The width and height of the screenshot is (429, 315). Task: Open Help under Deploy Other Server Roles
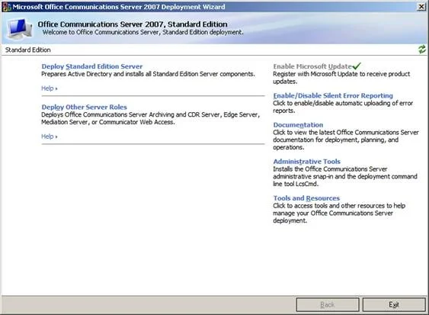click(50, 137)
